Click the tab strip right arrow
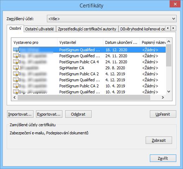The height and width of the screenshot is (169, 183). pos(173,28)
